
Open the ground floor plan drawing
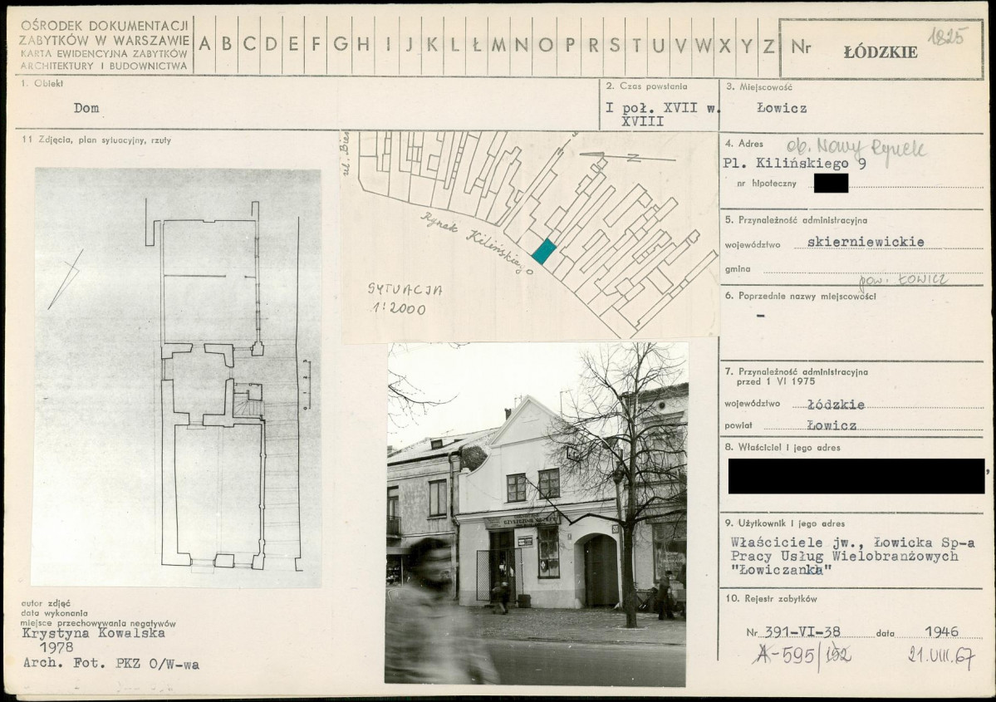tap(177, 377)
